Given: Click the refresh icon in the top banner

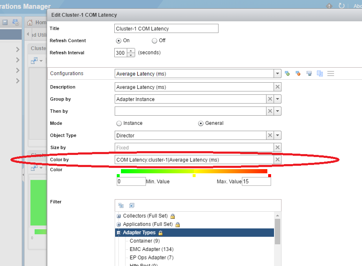Looking at the screenshot, I should [x=342, y=6].
